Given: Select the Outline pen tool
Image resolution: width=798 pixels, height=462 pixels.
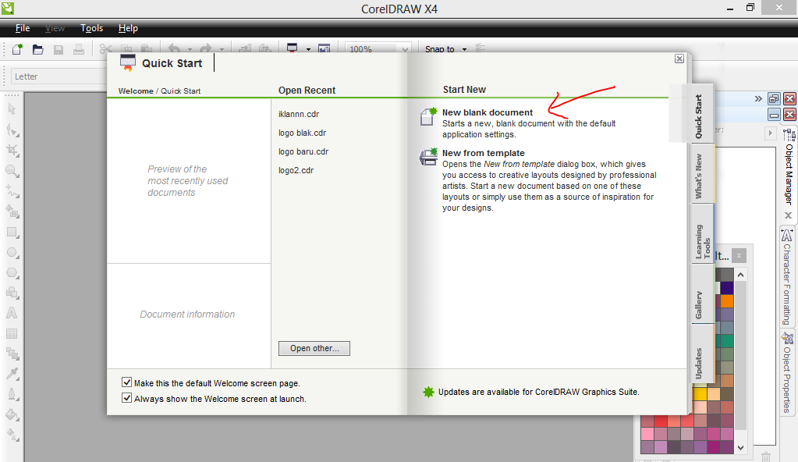Looking at the screenshot, I should point(12,395).
